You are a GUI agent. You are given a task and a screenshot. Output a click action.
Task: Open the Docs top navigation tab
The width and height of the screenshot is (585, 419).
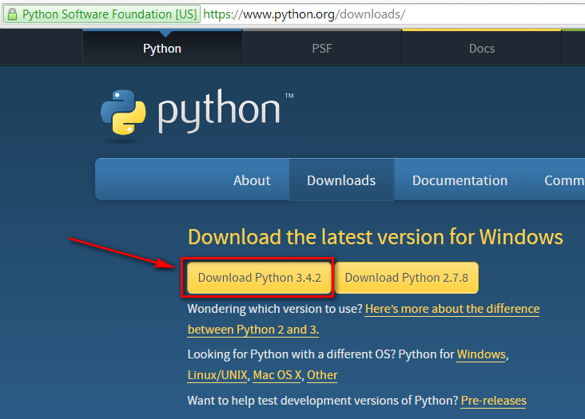pos(482,49)
